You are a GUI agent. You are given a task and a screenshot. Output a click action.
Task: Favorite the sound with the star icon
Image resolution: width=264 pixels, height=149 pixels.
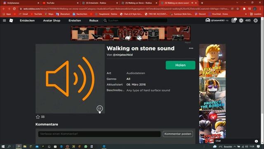pyautogui.click(x=38, y=117)
